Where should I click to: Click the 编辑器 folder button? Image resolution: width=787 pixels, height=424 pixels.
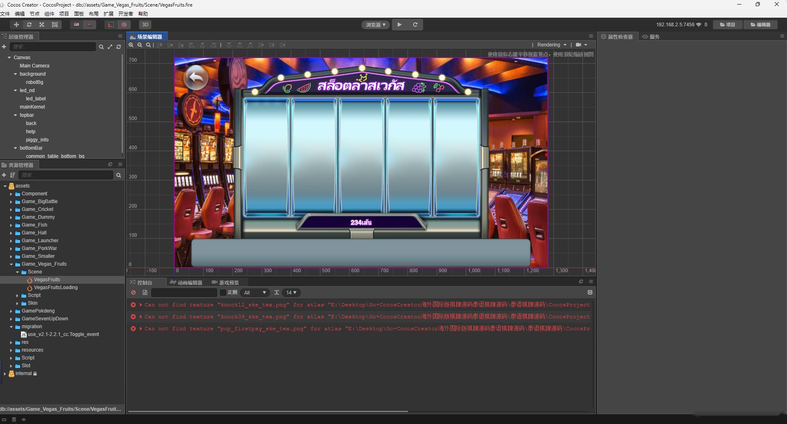[760, 25]
